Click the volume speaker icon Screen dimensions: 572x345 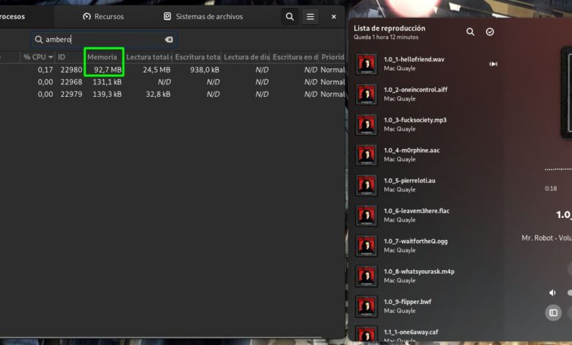pos(552,292)
